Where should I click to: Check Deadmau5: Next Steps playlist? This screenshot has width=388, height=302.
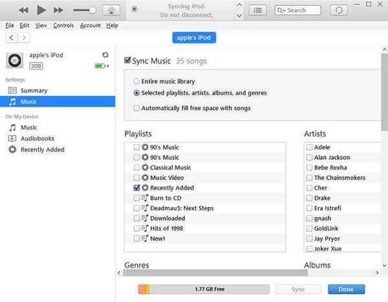136,208
